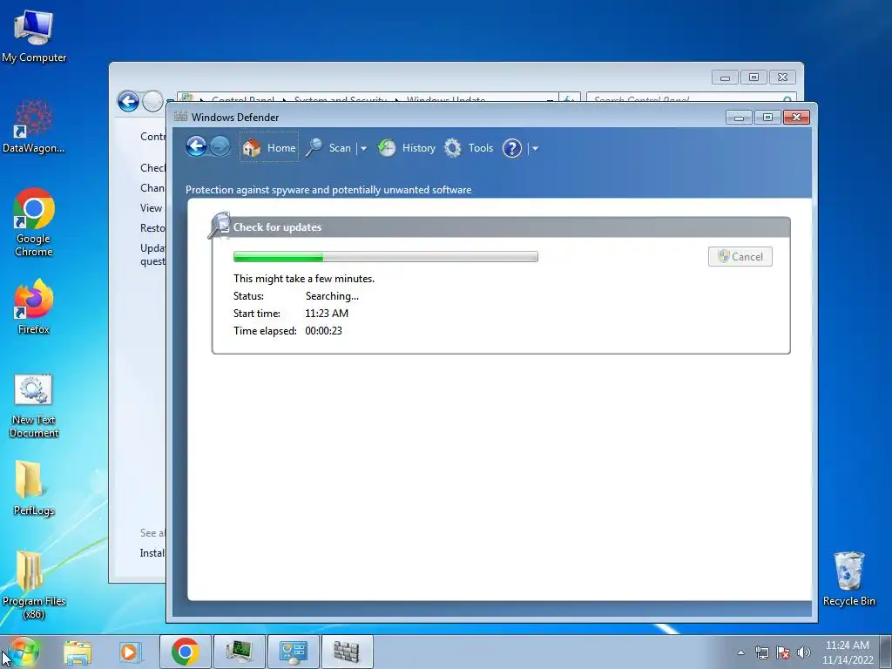This screenshot has height=669, width=892.
Task: Select the PerfLogs folder on desktop
Action: coord(34,488)
